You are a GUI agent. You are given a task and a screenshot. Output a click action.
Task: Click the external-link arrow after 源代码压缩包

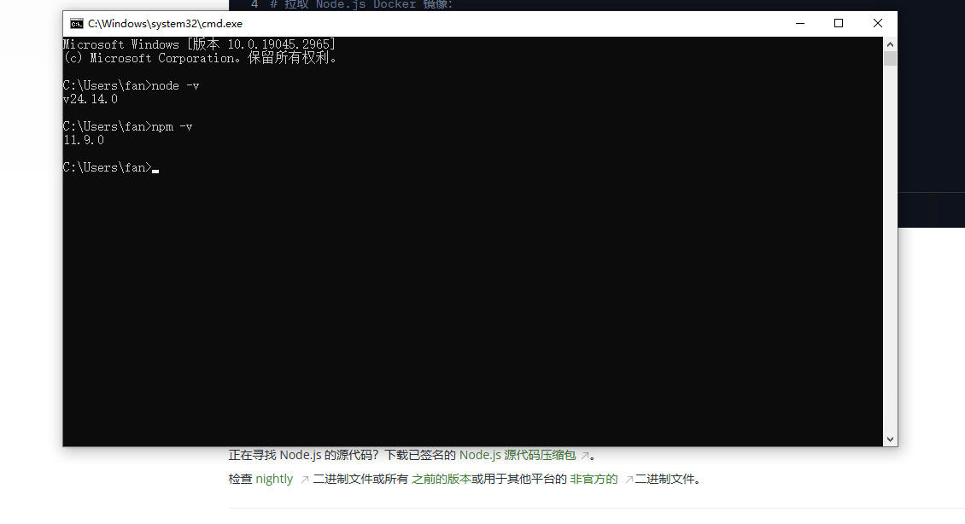click(584, 455)
